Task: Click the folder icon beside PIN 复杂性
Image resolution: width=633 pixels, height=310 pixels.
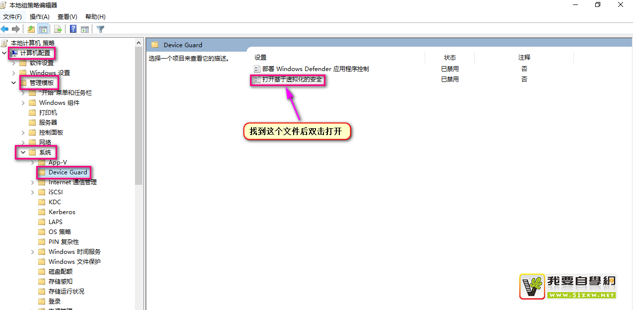Action: pos(42,242)
